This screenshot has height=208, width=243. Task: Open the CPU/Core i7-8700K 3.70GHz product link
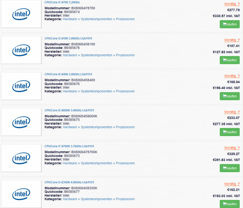69,146
